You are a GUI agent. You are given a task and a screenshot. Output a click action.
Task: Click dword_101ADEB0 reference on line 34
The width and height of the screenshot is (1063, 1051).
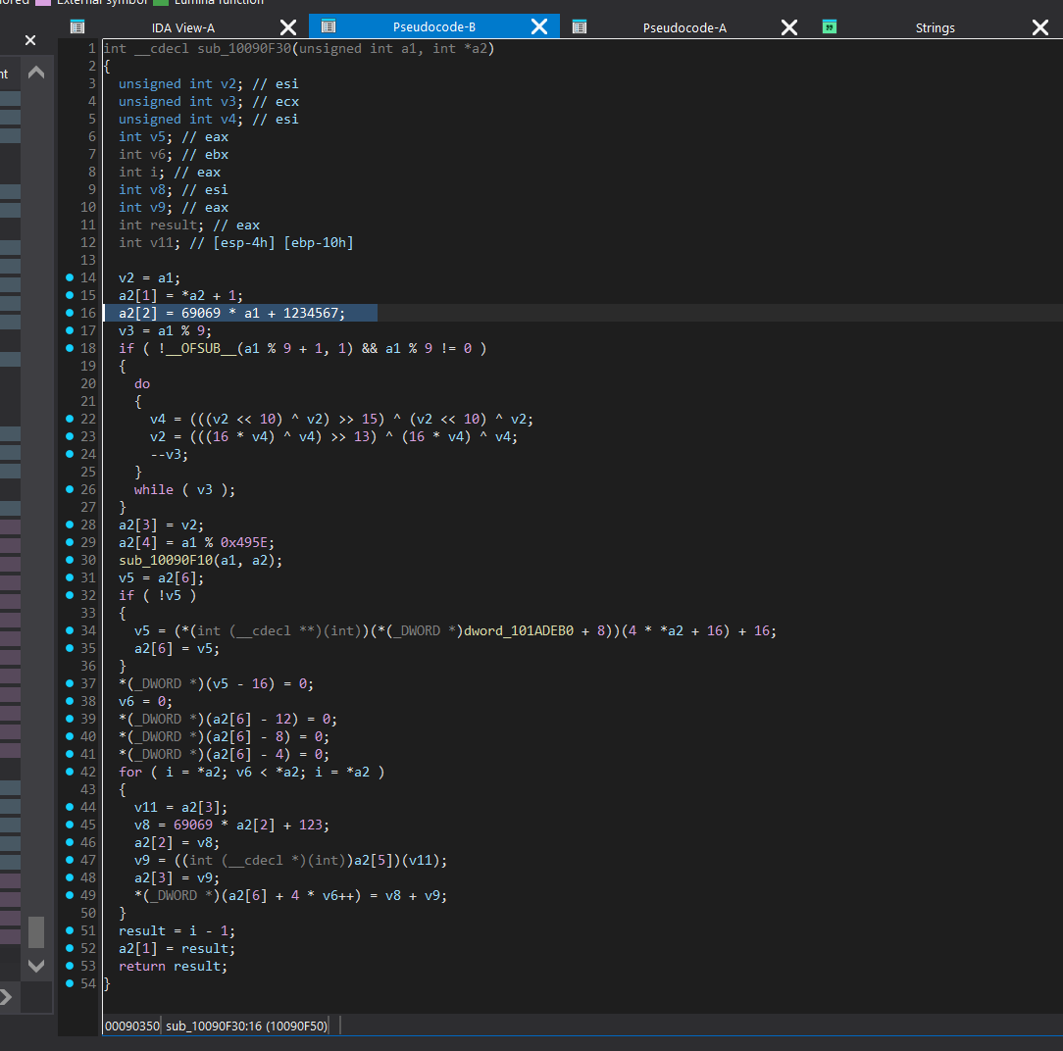coord(519,630)
